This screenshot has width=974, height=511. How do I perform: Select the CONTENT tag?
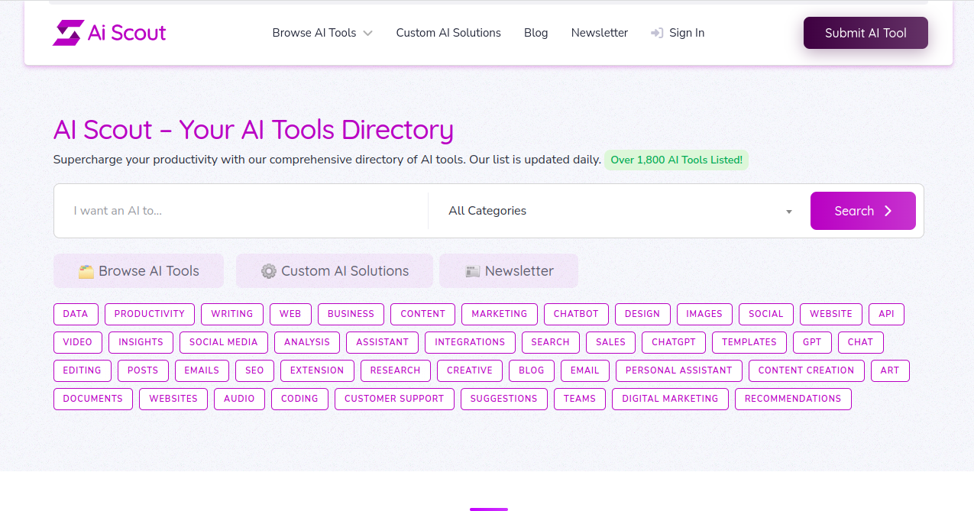422,314
